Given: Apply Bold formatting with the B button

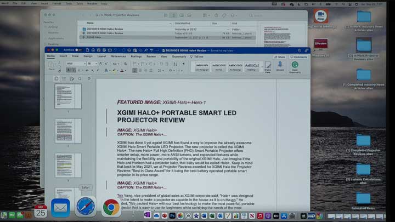Looking at the screenshot, I should tap(68, 70).
